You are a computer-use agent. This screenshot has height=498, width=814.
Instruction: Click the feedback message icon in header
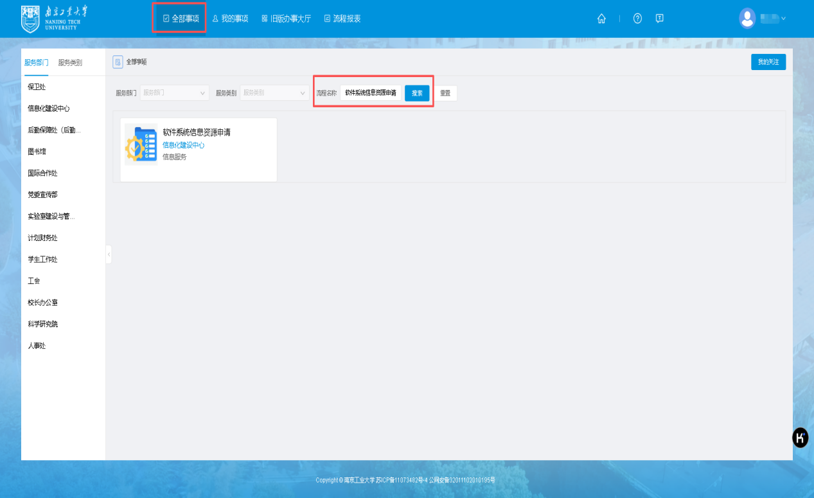tap(659, 19)
